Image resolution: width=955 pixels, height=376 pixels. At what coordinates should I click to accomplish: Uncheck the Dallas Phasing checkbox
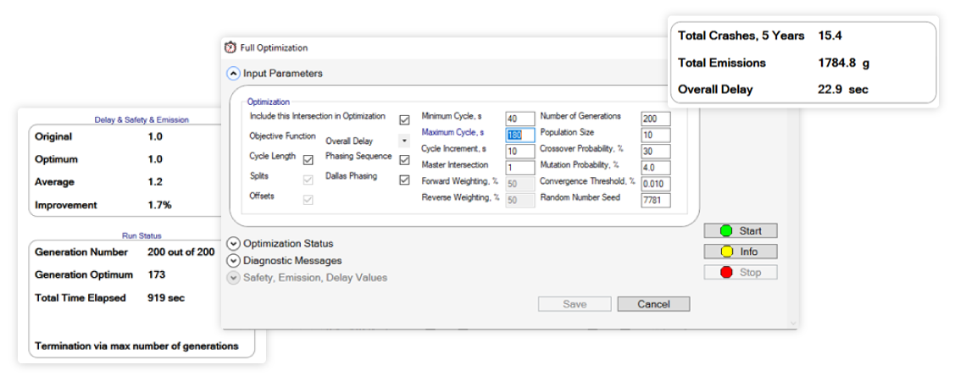point(404,180)
